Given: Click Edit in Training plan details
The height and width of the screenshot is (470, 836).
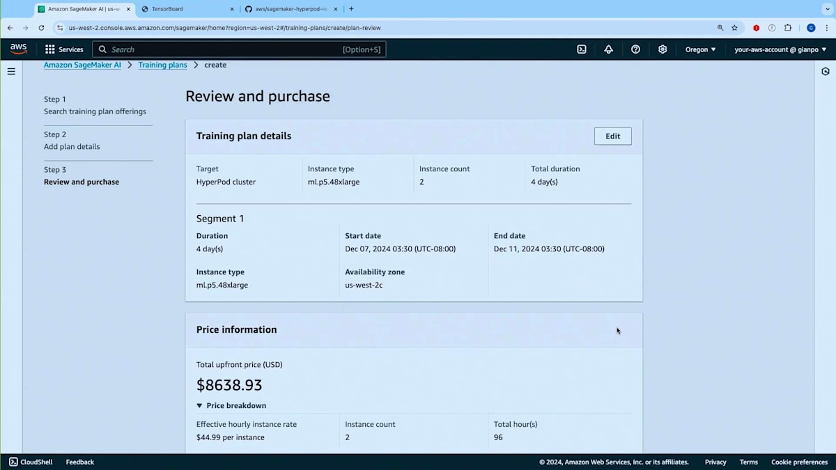Looking at the screenshot, I should [613, 136].
